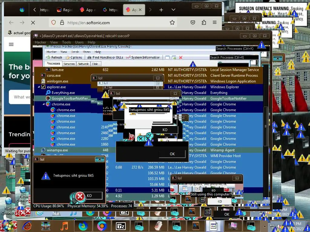Open Users menu in outer Process Hacker
This screenshot has height=232, width=310.
[79, 42]
